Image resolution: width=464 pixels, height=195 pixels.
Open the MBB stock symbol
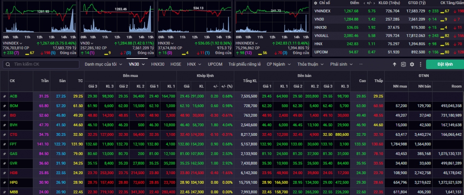14,191
